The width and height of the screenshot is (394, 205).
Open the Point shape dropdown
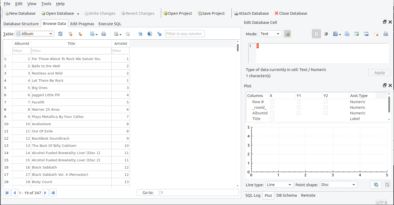click(x=339, y=185)
